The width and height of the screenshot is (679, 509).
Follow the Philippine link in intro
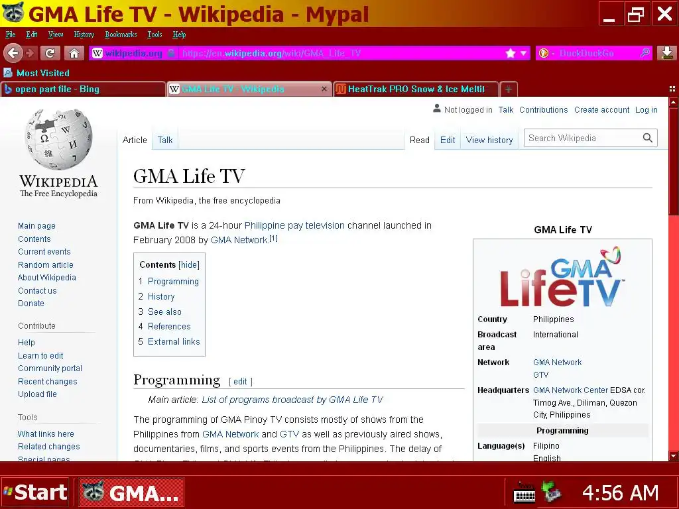point(265,225)
